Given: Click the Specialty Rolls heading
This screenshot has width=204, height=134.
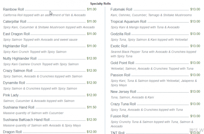Looking at the screenshot, I should 100,3.
